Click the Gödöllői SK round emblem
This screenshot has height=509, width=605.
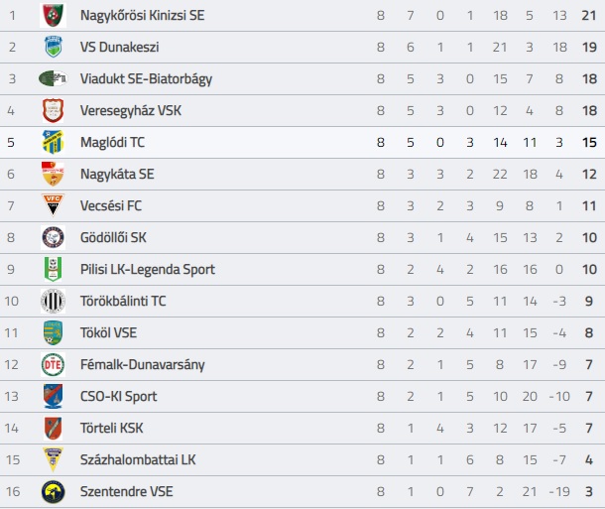click(53, 237)
